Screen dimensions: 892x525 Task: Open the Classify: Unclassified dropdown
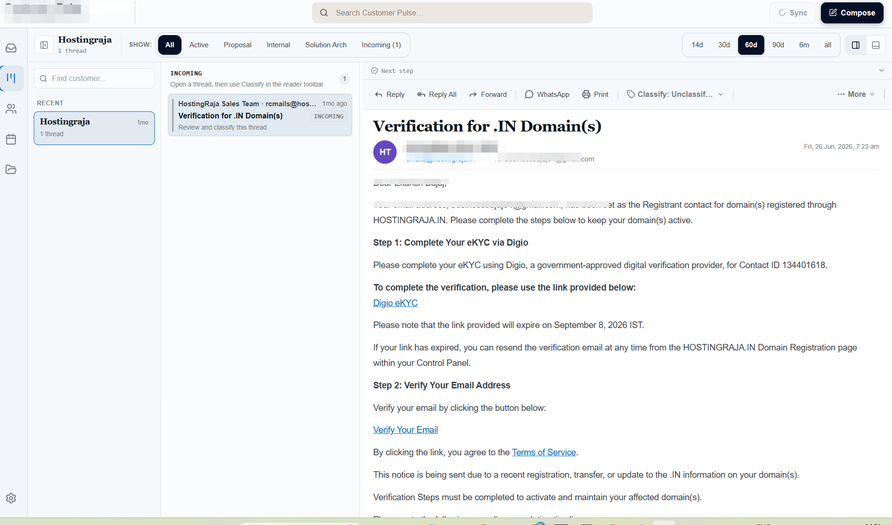(x=675, y=95)
